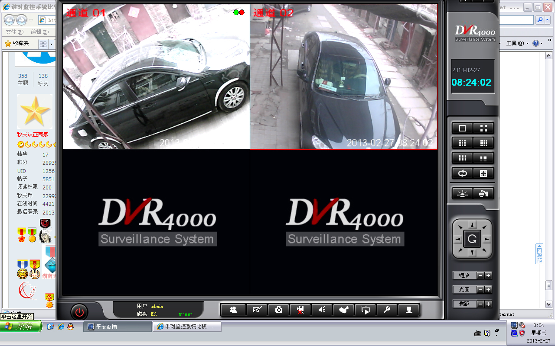
Task: Increase 缩放 zoom with plus
Action: coord(488,276)
